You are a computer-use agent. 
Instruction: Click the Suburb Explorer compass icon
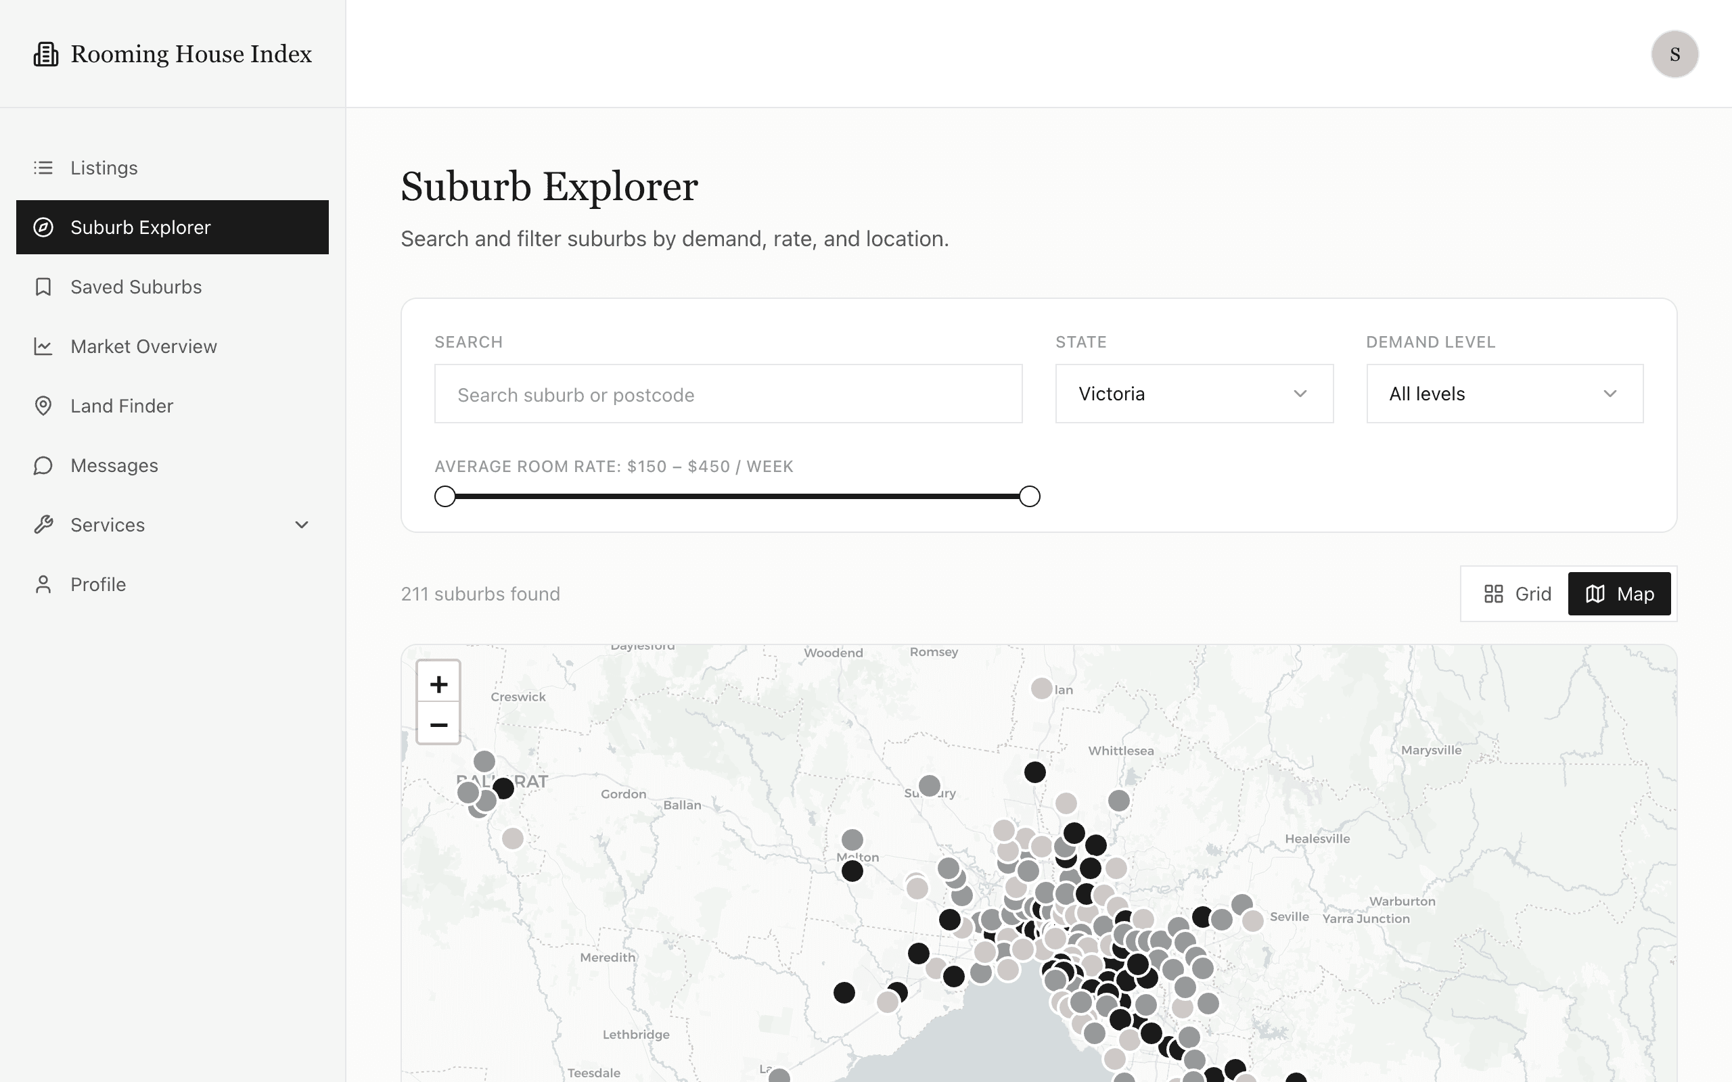point(43,227)
